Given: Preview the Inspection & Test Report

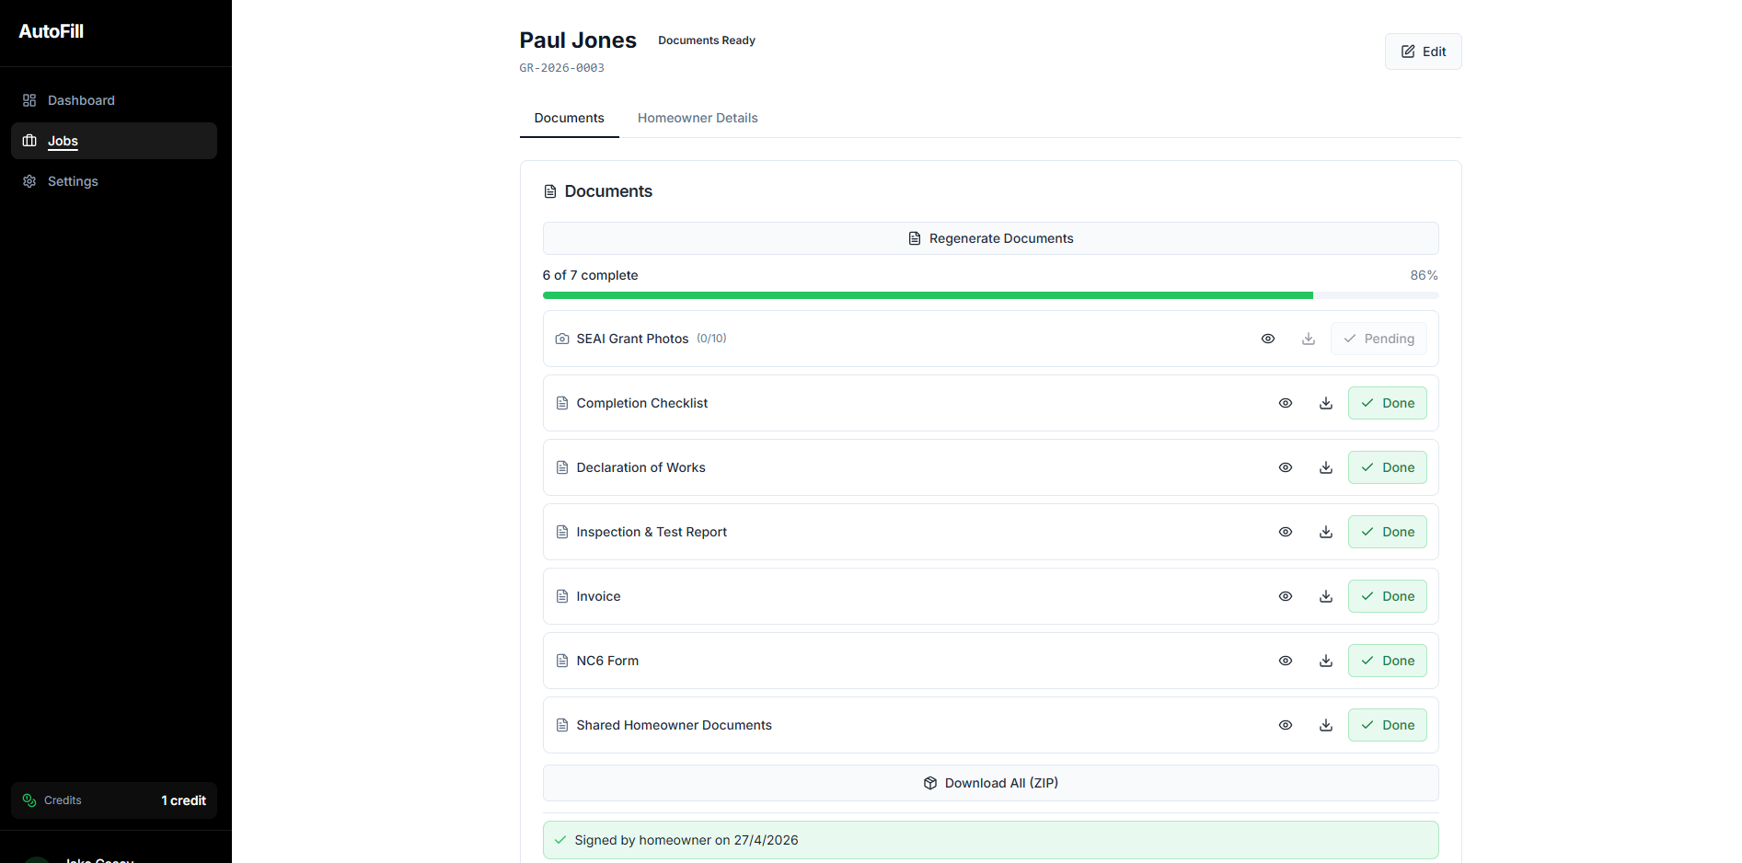Looking at the screenshot, I should [x=1286, y=532].
